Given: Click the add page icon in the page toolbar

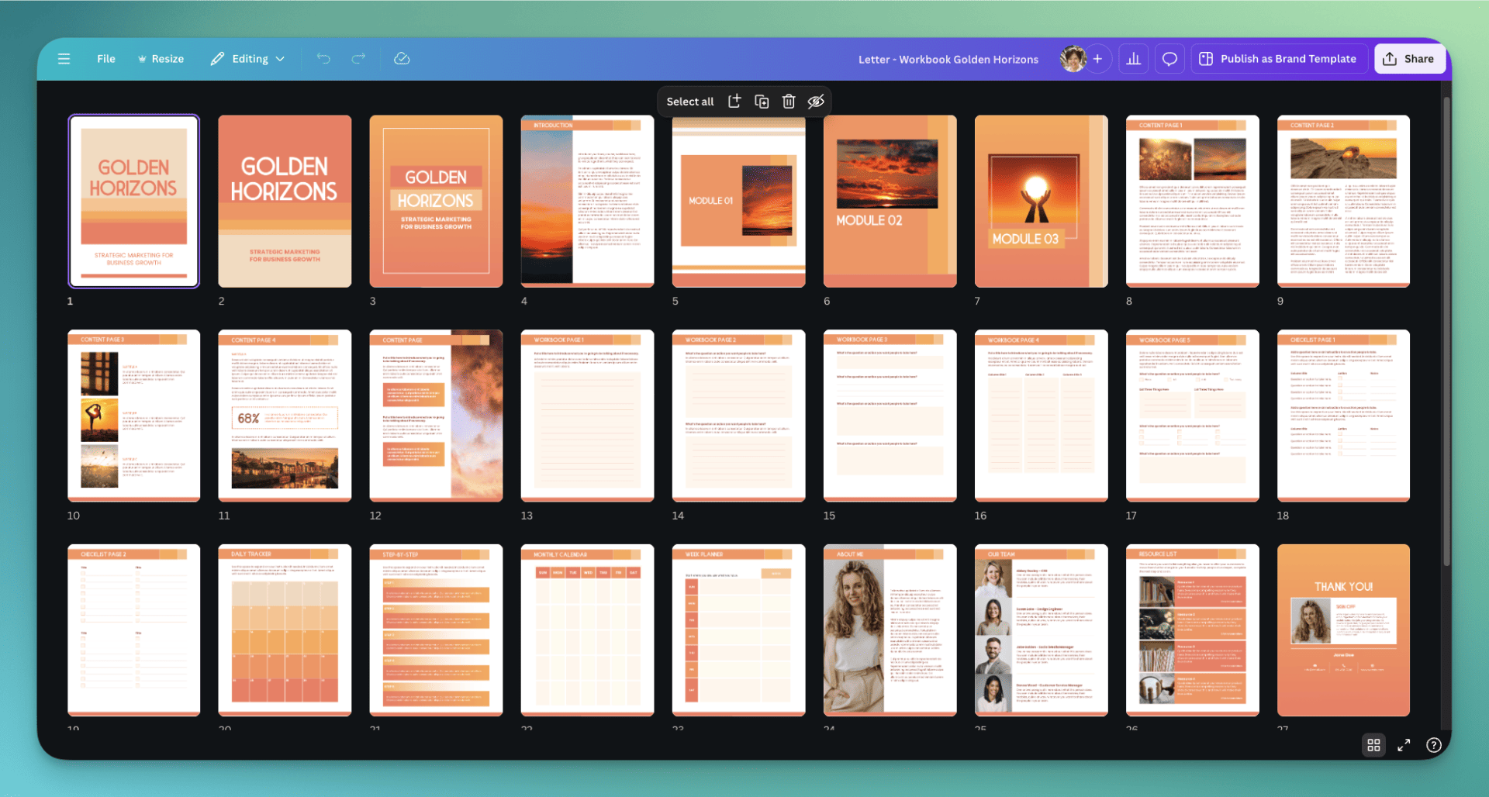Looking at the screenshot, I should click(x=734, y=102).
